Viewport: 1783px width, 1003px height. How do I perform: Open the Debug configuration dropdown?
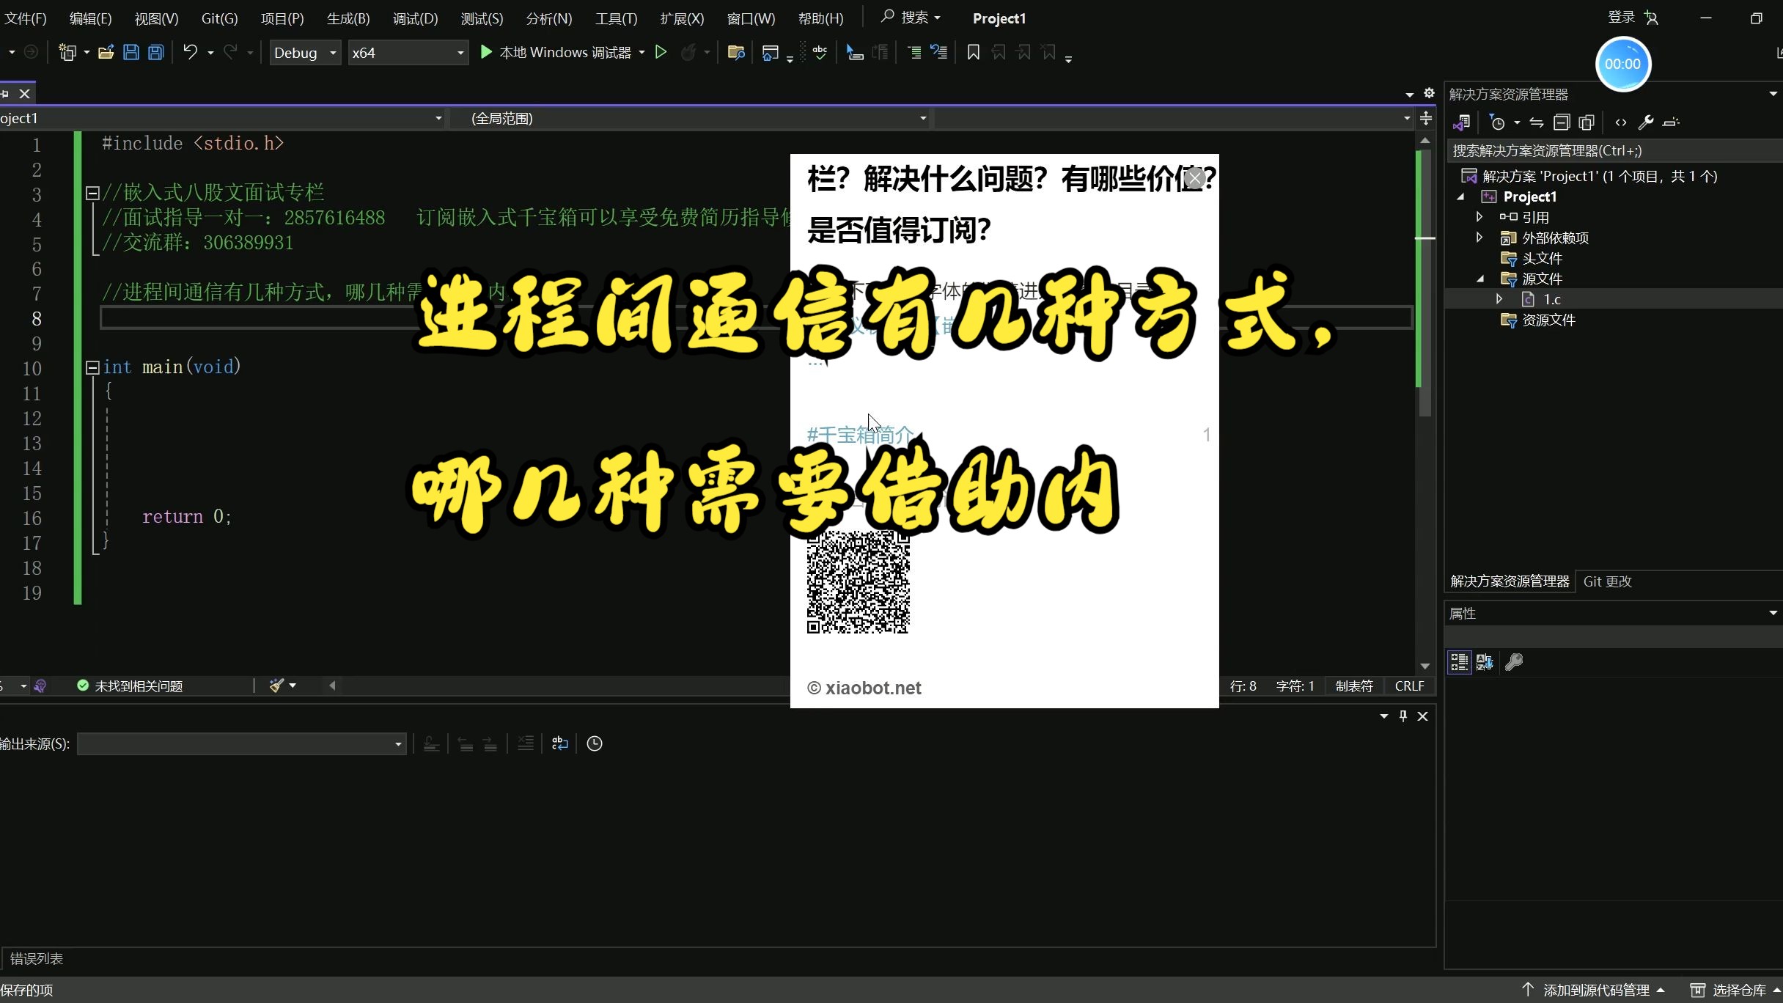tap(305, 53)
